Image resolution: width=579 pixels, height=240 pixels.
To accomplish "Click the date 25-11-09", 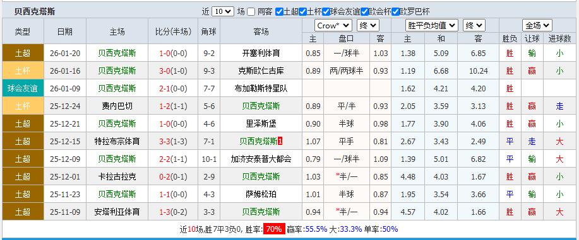I will (65, 212).
